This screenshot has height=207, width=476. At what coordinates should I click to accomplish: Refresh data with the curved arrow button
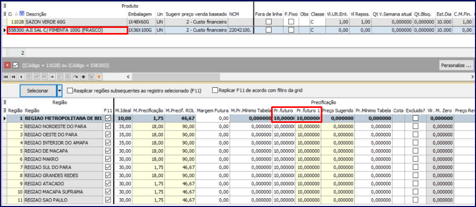(76, 77)
